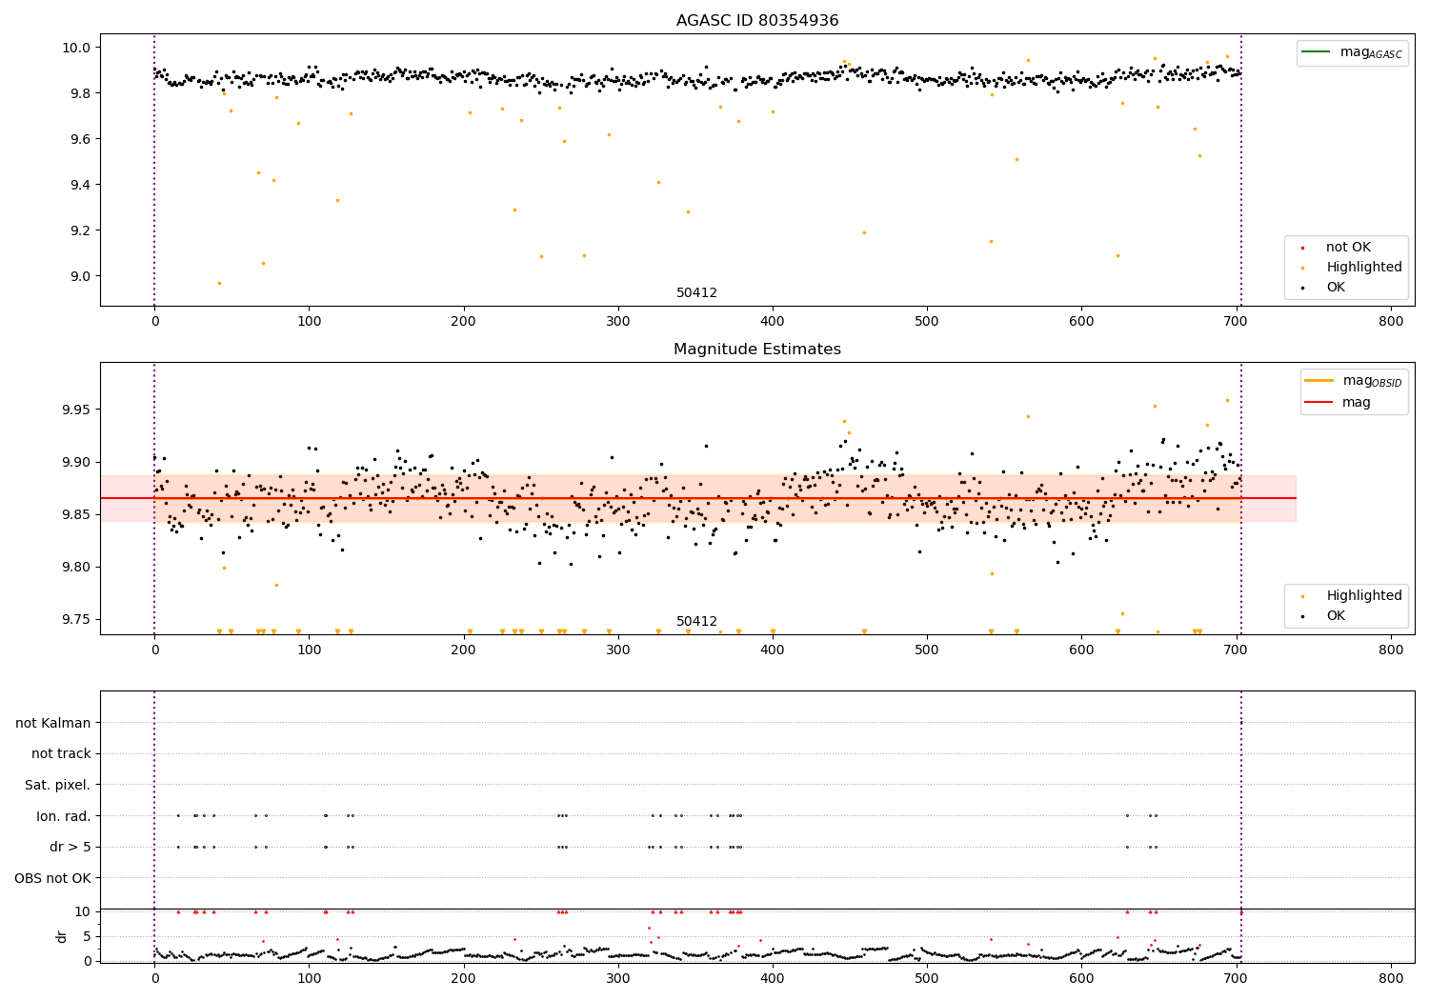The width and height of the screenshot is (1429, 1000).
Task: Click the orange line sample beside mag OBSID
Action: [1319, 380]
